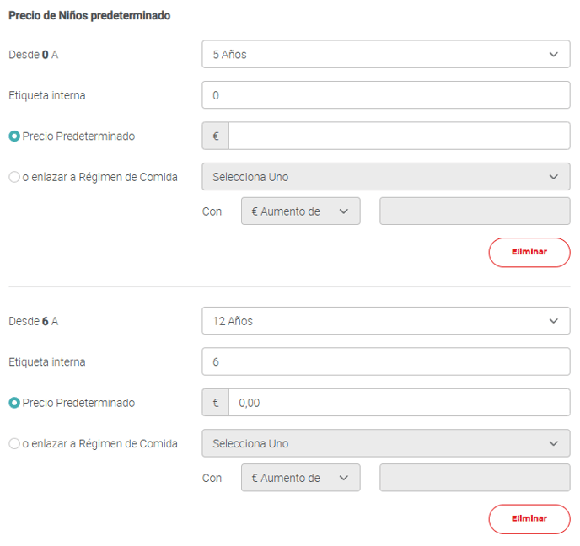Screen dimensions: 580x546
Task: Select Precio Predeterminado radio for ages 6-12
Action: pyautogui.click(x=14, y=403)
